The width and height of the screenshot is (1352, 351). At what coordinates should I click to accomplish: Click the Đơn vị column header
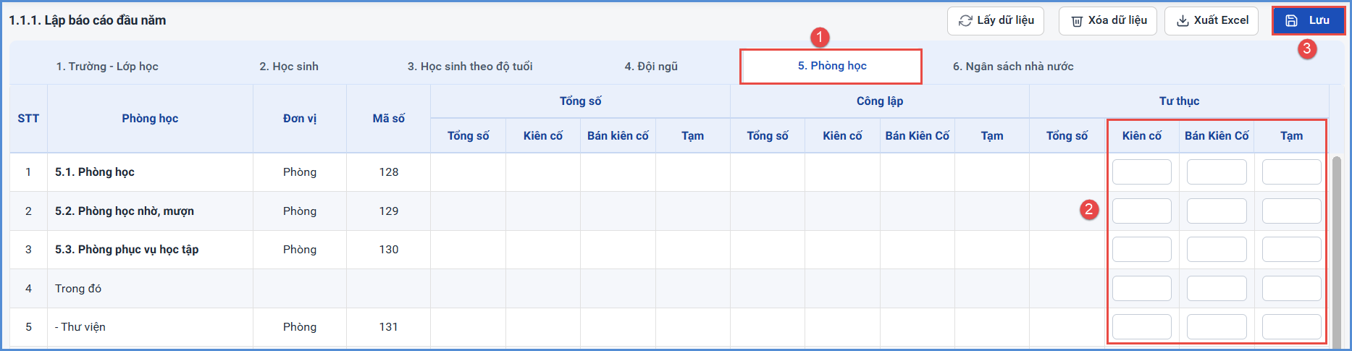pyautogui.click(x=300, y=119)
